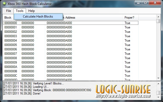
Task: Click the list's scroll up arrow
Action: coord(158,17)
